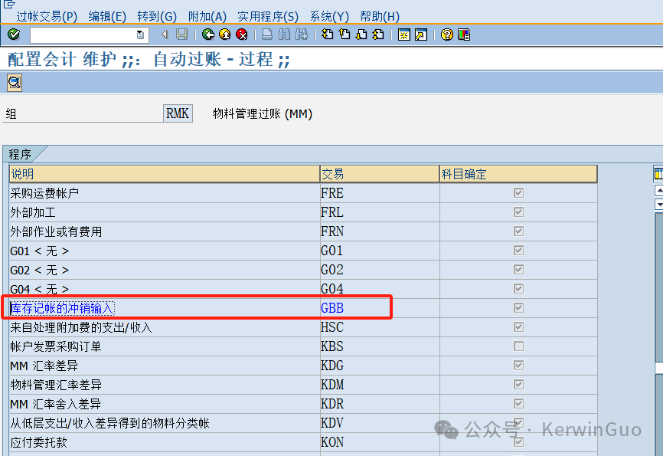
Task: Click the Save diskette icon
Action: click(x=181, y=34)
